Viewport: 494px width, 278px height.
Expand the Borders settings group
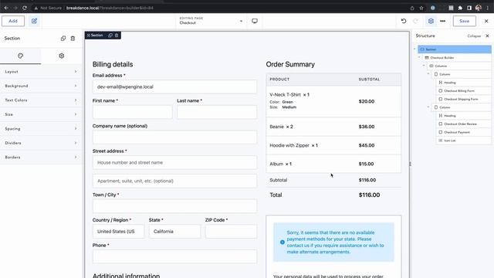coord(41,157)
